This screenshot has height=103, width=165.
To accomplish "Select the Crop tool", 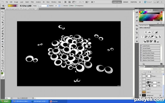I will [x=3, y=23].
